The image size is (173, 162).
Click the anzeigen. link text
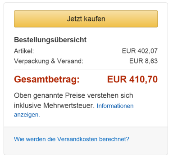pos(27,115)
